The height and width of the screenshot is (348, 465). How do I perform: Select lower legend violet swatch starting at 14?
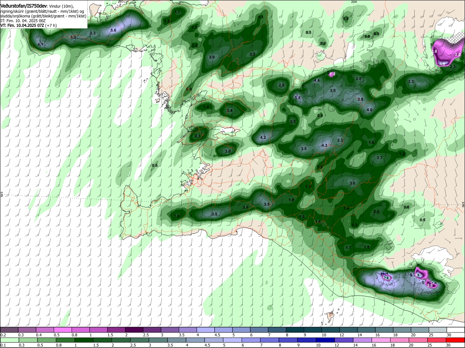point(363,340)
